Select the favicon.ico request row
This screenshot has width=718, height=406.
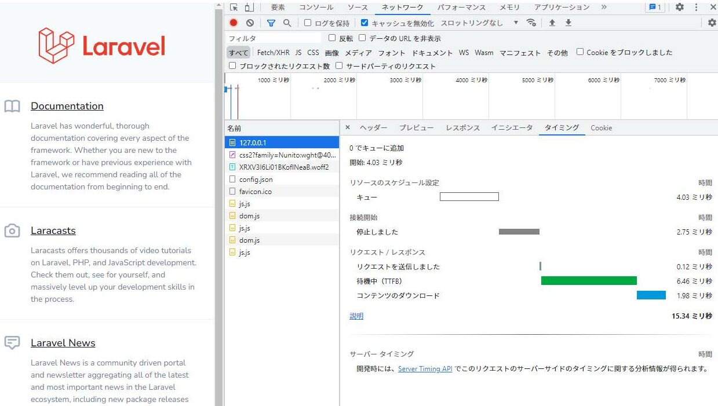click(x=282, y=192)
